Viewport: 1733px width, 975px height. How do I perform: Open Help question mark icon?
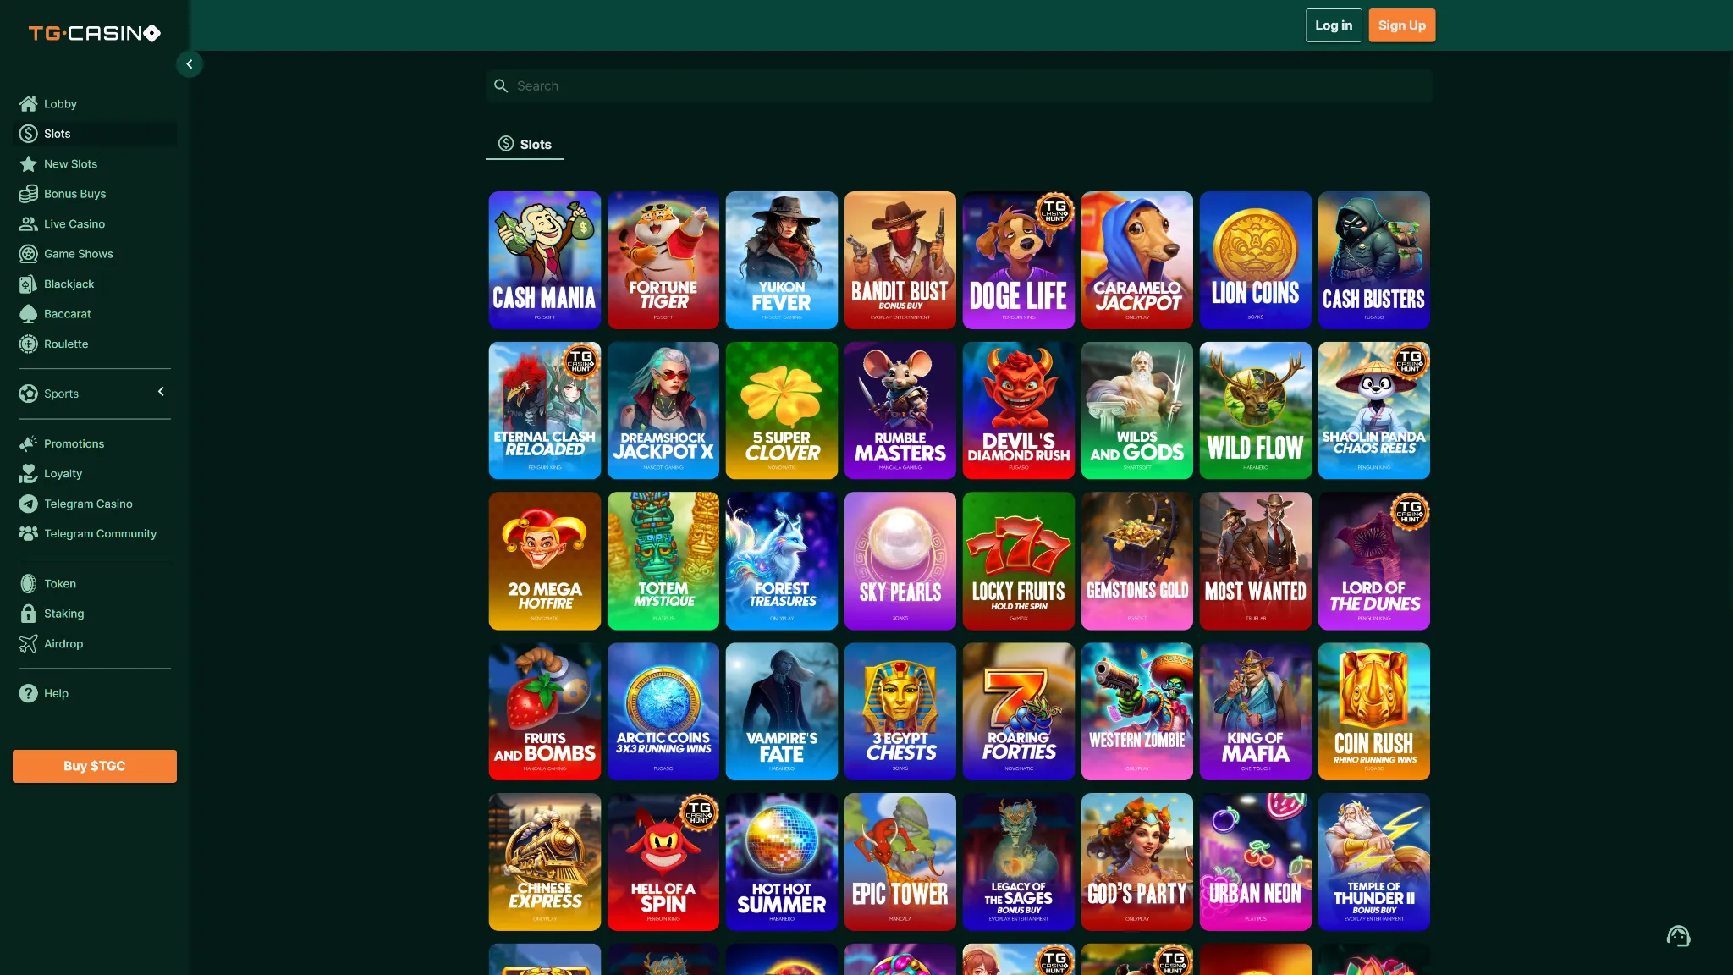pyautogui.click(x=29, y=694)
